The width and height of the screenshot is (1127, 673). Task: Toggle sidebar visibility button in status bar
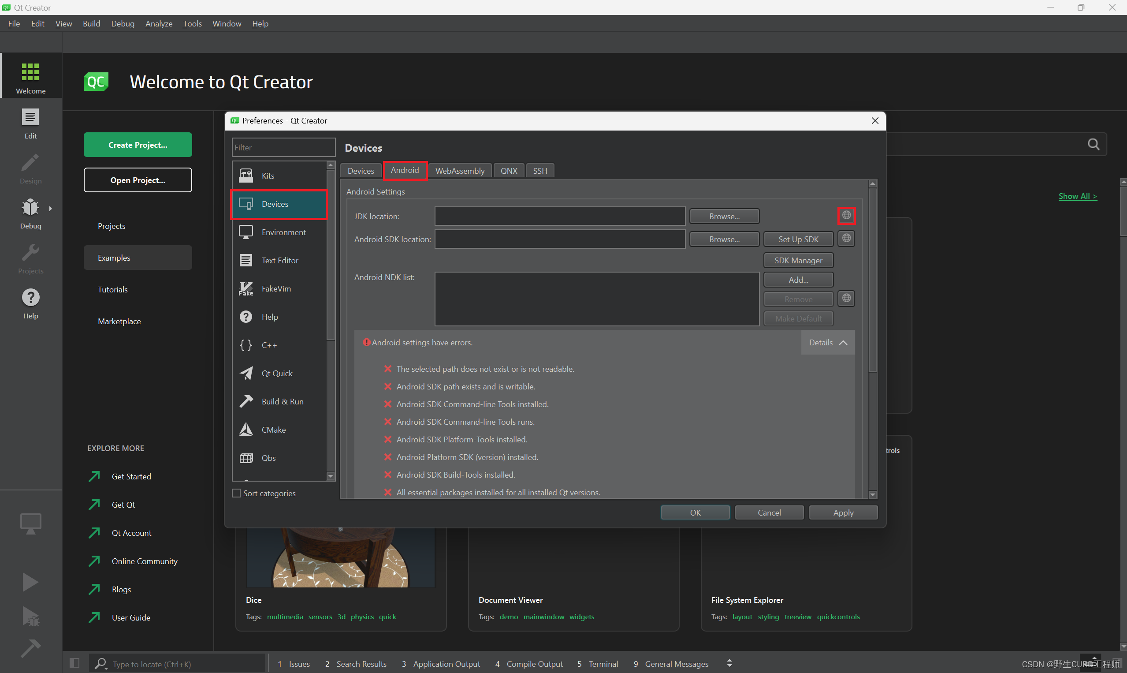75,663
